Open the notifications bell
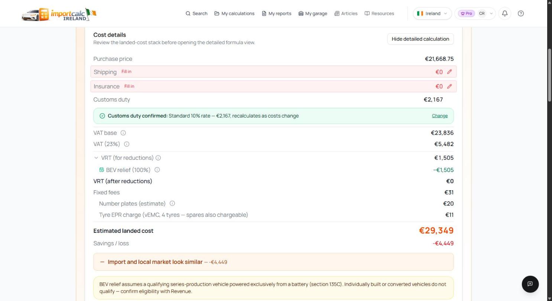This screenshot has height=301, width=552. [x=505, y=13]
